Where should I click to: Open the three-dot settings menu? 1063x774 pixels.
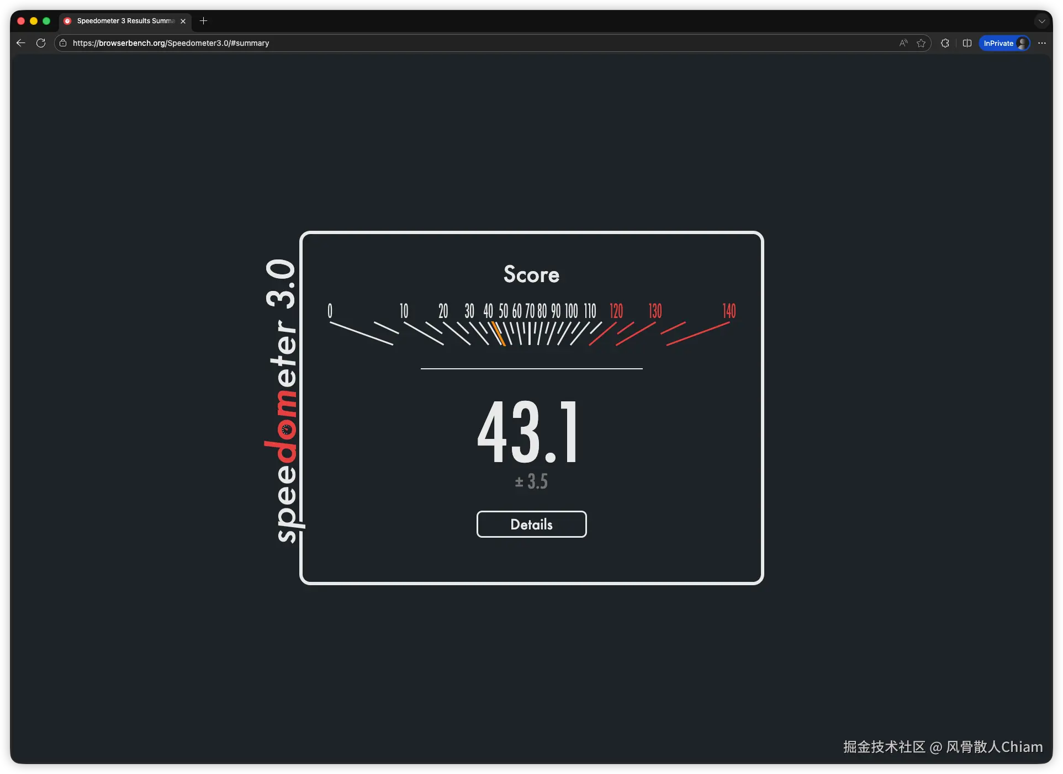(1042, 43)
